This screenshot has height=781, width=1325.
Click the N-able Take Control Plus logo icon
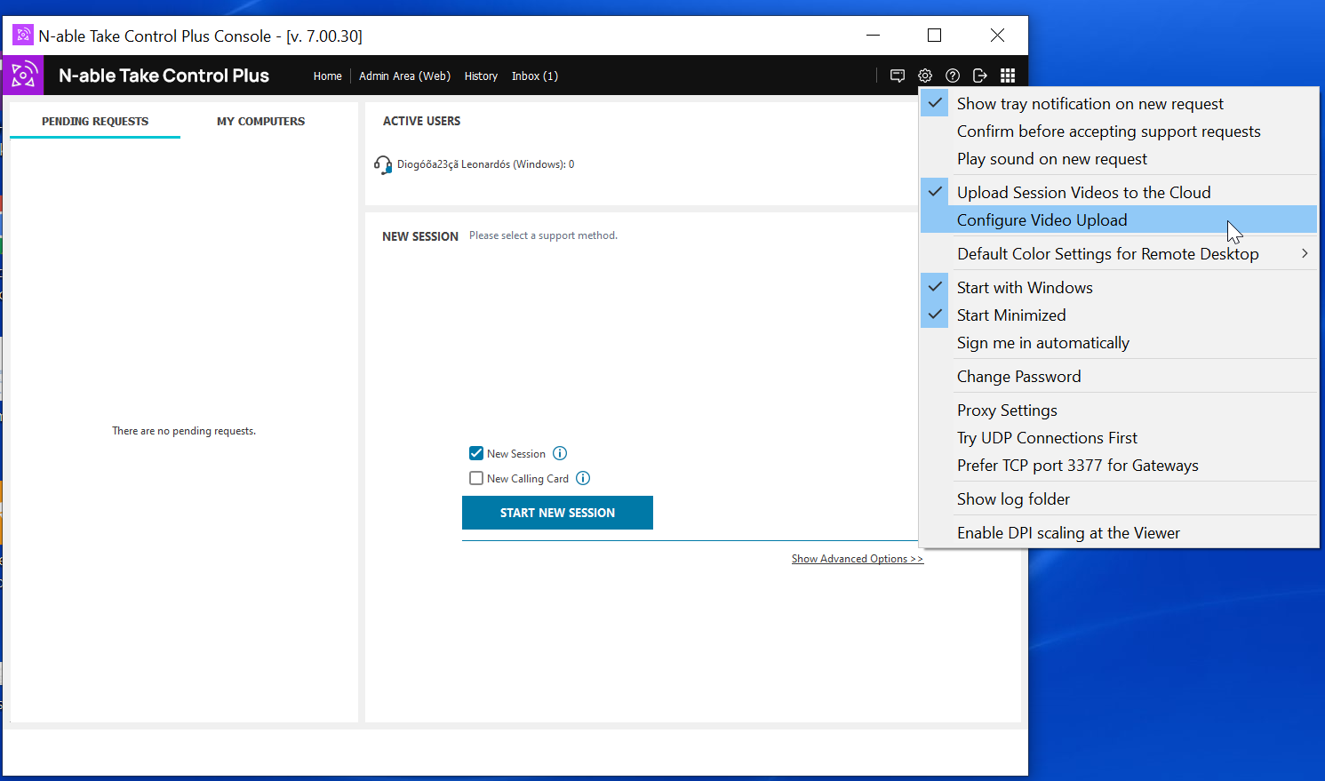pyautogui.click(x=22, y=76)
